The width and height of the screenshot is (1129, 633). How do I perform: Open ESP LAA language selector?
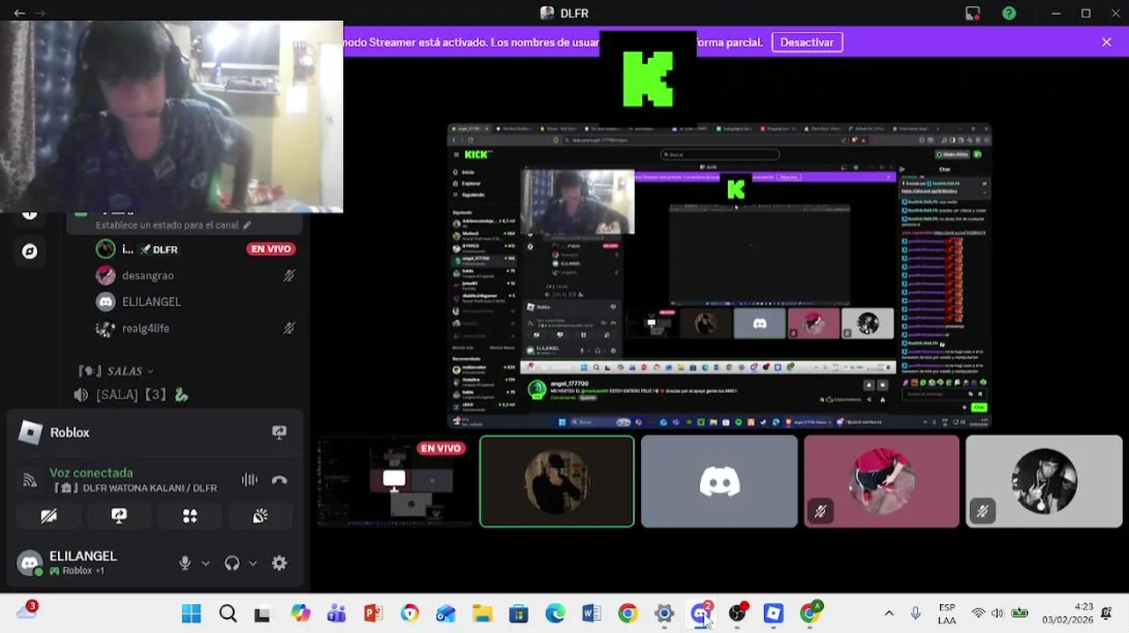(947, 614)
